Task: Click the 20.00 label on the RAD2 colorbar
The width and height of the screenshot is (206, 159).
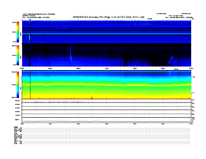Action: pyautogui.click(x=14, y=32)
